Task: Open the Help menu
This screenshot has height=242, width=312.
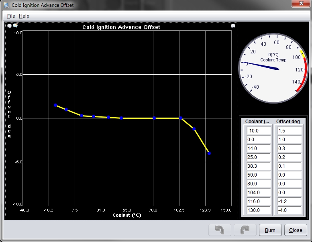Action: pyautogui.click(x=24, y=16)
